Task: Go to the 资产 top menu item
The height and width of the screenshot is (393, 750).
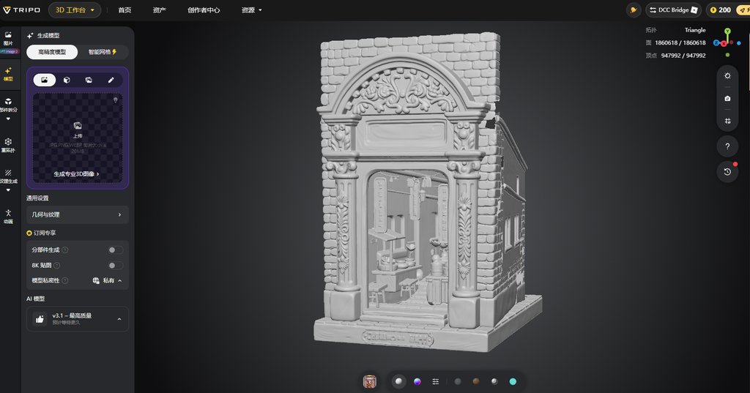Action: click(x=159, y=10)
